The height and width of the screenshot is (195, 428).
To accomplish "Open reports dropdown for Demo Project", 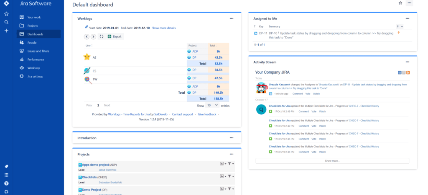I will click(x=223, y=189).
